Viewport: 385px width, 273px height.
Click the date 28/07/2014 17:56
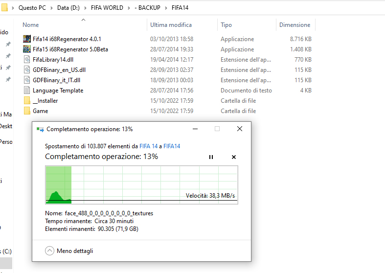tap(172, 91)
